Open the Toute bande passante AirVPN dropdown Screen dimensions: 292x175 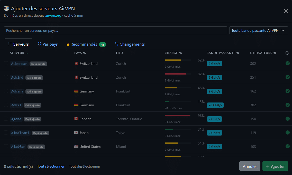(x=259, y=30)
